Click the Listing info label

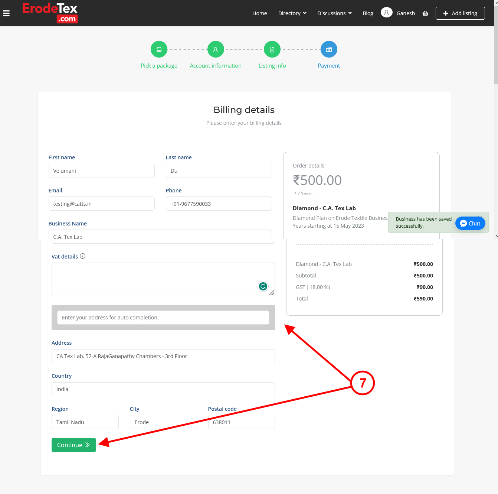pyautogui.click(x=272, y=66)
